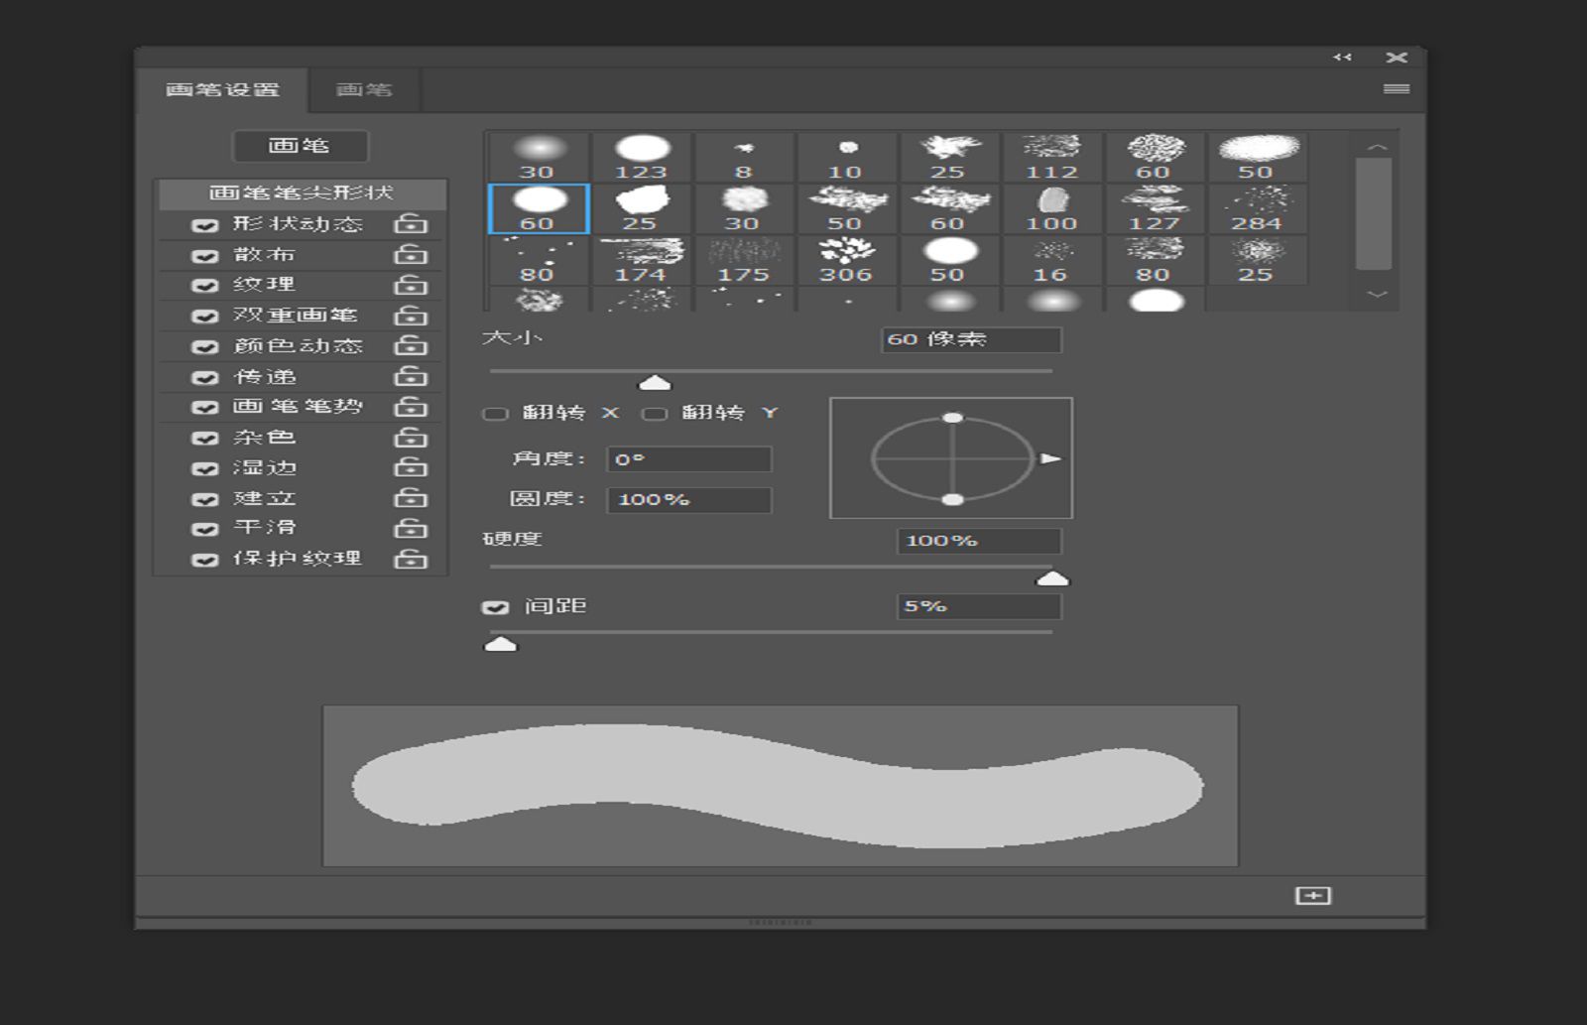Enable 形状动态 checkbox

[204, 226]
